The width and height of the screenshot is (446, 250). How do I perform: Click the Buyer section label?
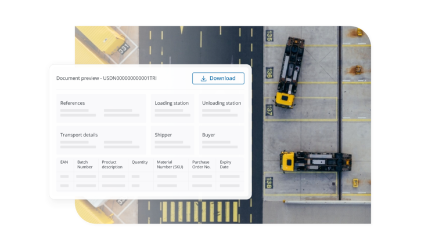point(208,135)
